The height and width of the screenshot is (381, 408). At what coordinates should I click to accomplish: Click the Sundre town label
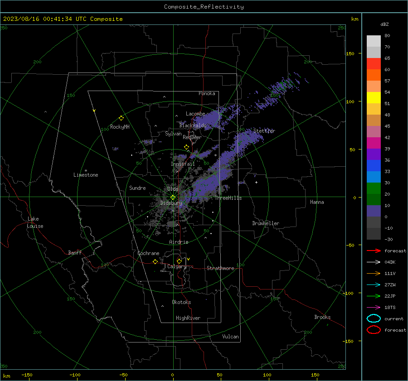tap(137, 188)
